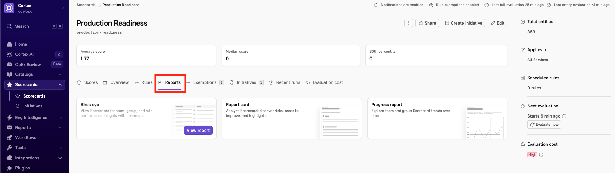Click the Total entities cube icon
This screenshot has width=615, height=173.
pyautogui.click(x=523, y=22)
